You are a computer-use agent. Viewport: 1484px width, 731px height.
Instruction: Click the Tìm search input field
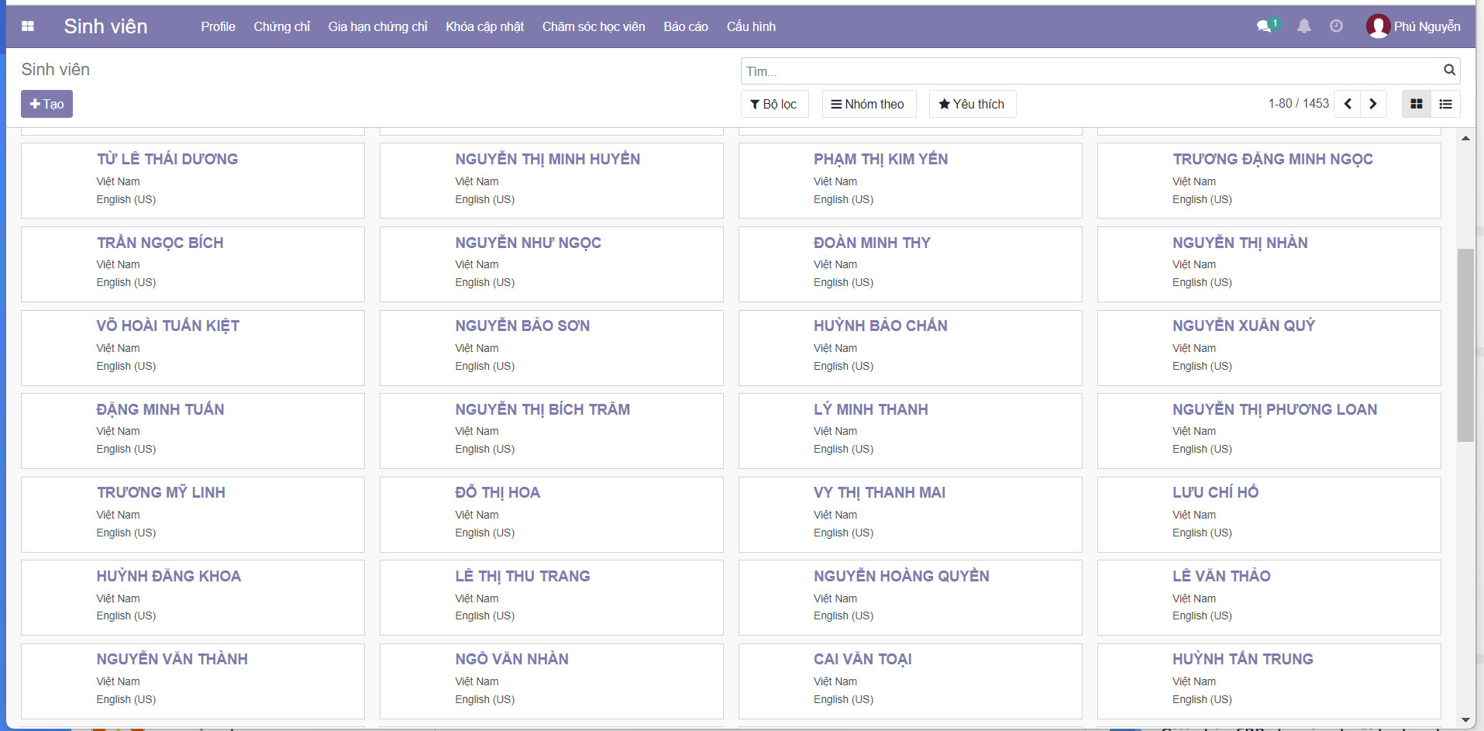[1089, 71]
